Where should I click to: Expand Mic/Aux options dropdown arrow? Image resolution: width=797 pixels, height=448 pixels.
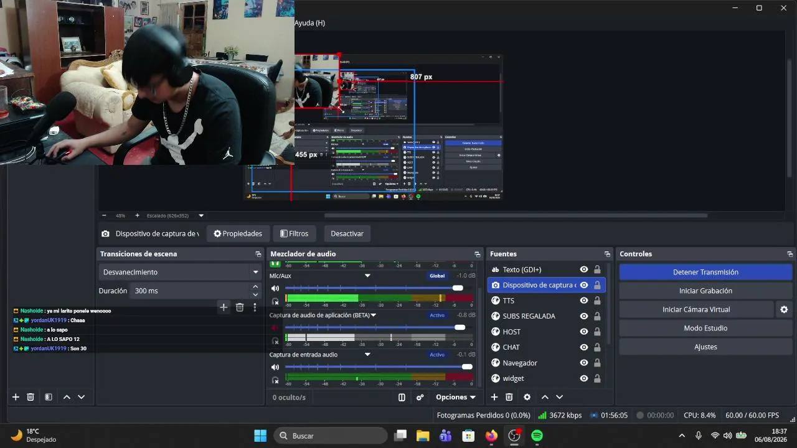[x=367, y=276]
